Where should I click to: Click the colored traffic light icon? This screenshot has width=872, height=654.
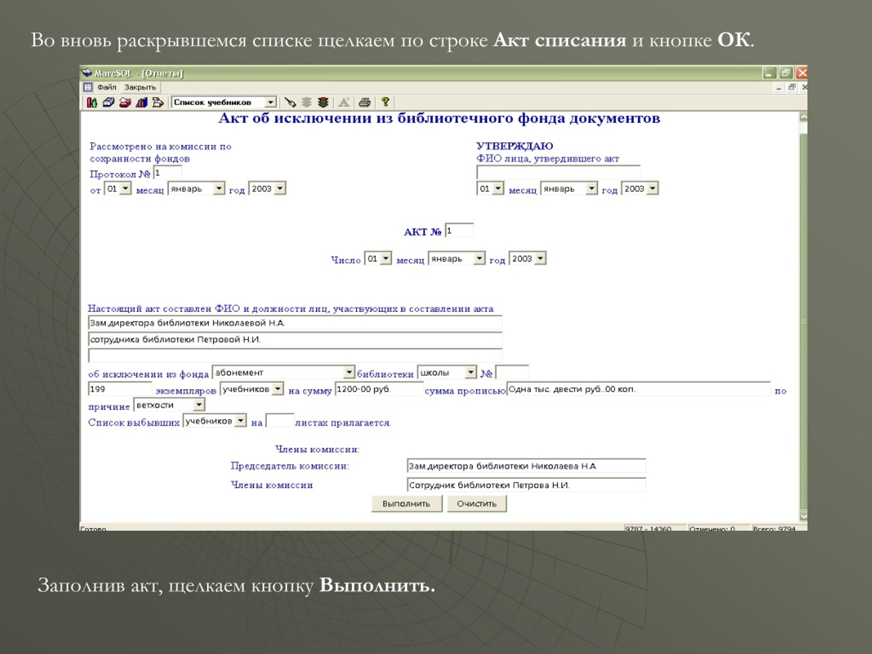click(x=323, y=103)
